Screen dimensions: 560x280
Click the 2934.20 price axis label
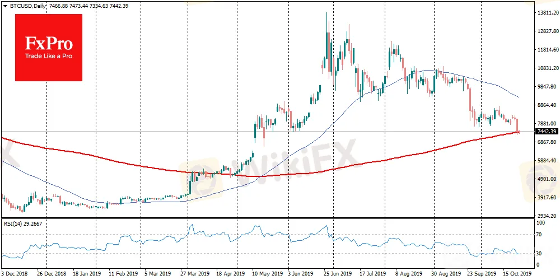(x=547, y=216)
